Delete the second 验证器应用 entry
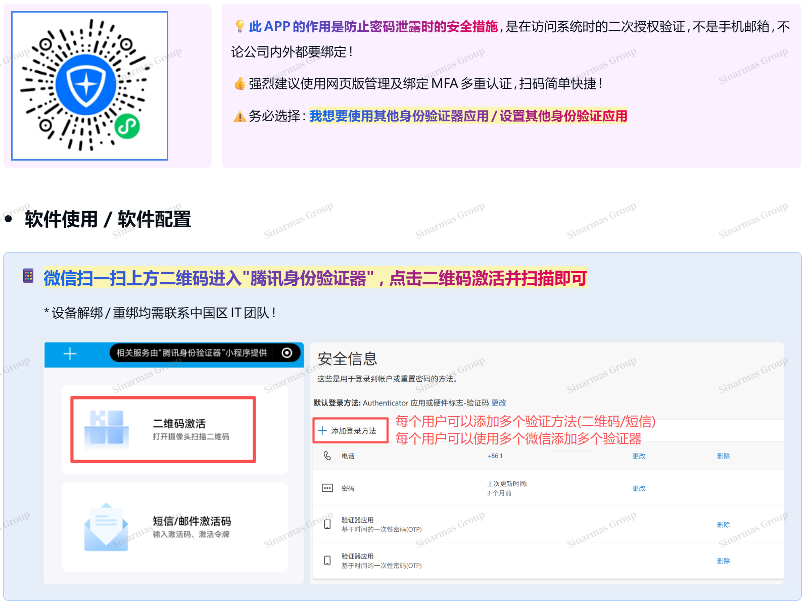808x603 pixels. pyautogui.click(x=723, y=561)
